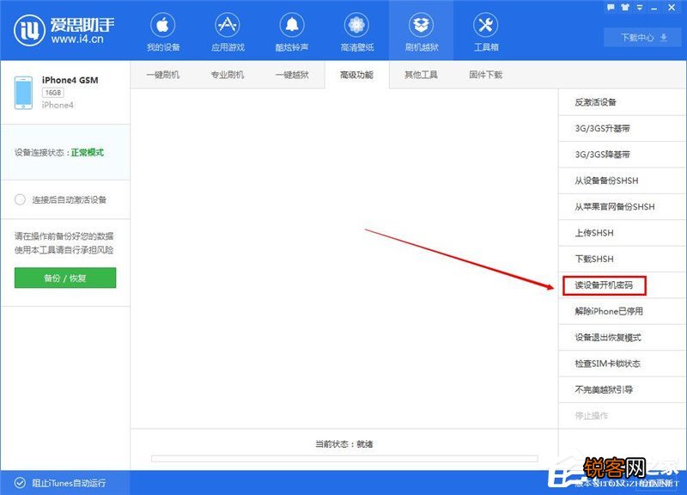Click the empty progress bar
This screenshot has height=495, width=687.
[344, 459]
